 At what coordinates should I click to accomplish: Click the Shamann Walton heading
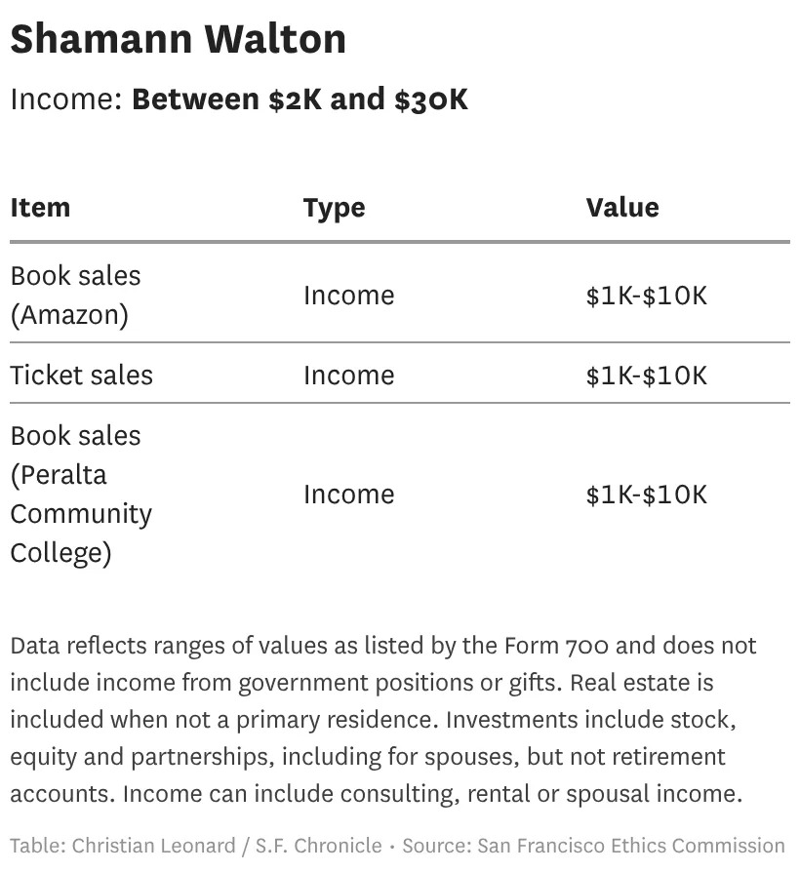point(179,40)
